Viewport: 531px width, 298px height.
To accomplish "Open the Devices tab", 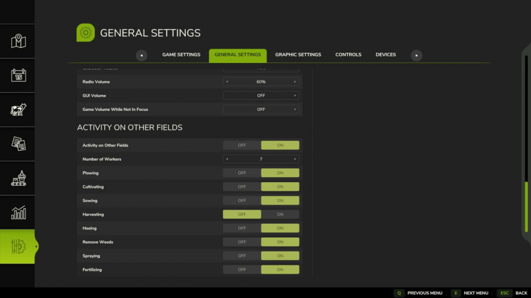I will tap(385, 54).
